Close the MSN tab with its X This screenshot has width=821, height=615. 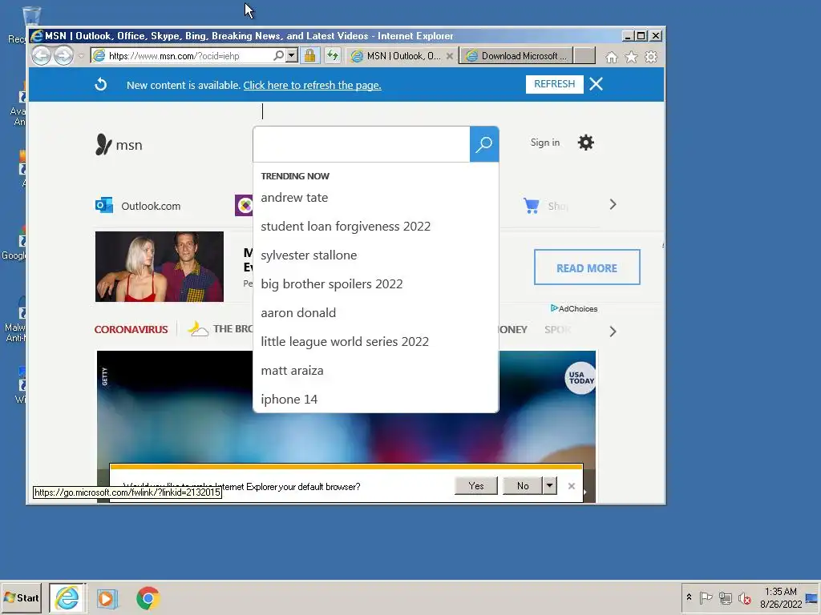(449, 56)
